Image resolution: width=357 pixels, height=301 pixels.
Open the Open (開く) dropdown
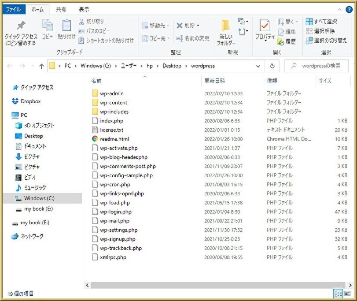(x=288, y=22)
